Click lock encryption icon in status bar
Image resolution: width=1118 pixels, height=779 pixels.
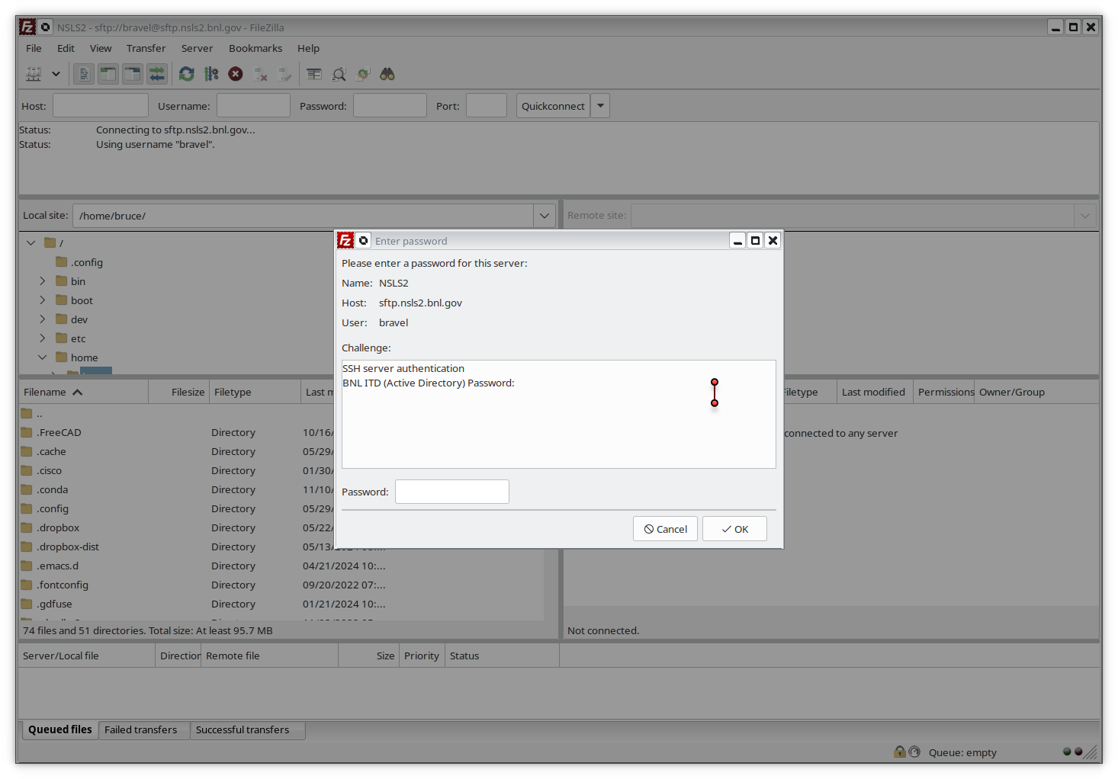coord(900,752)
